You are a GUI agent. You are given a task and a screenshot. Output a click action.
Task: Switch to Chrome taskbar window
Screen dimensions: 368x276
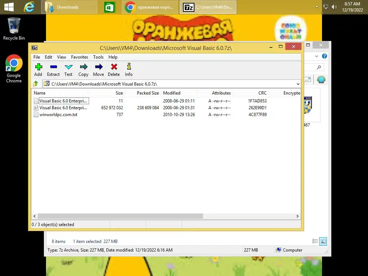150,7
